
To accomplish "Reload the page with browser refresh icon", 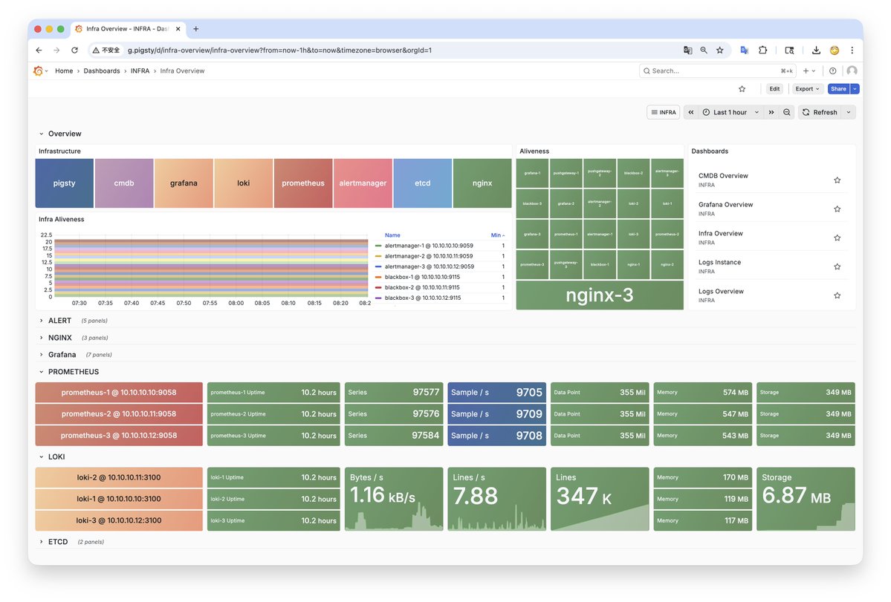I will coord(74,50).
